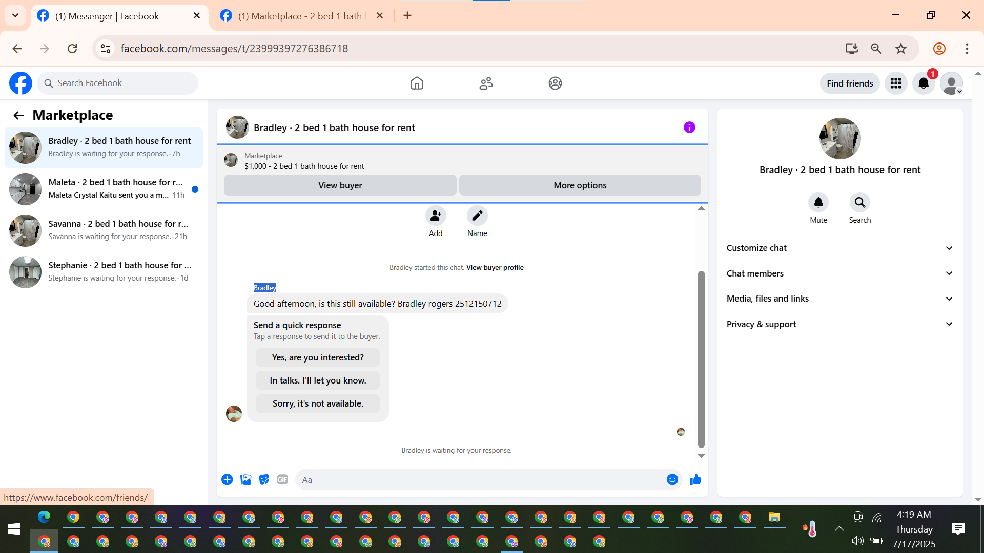Expand the Customize chat section

click(x=839, y=248)
